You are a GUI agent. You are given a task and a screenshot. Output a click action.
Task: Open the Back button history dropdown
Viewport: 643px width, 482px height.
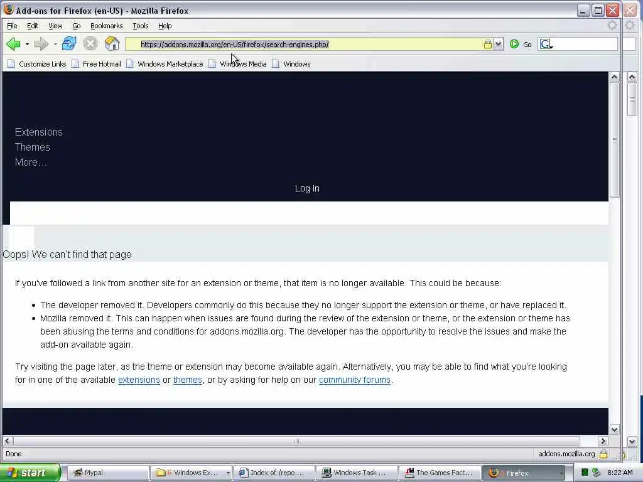[27, 44]
